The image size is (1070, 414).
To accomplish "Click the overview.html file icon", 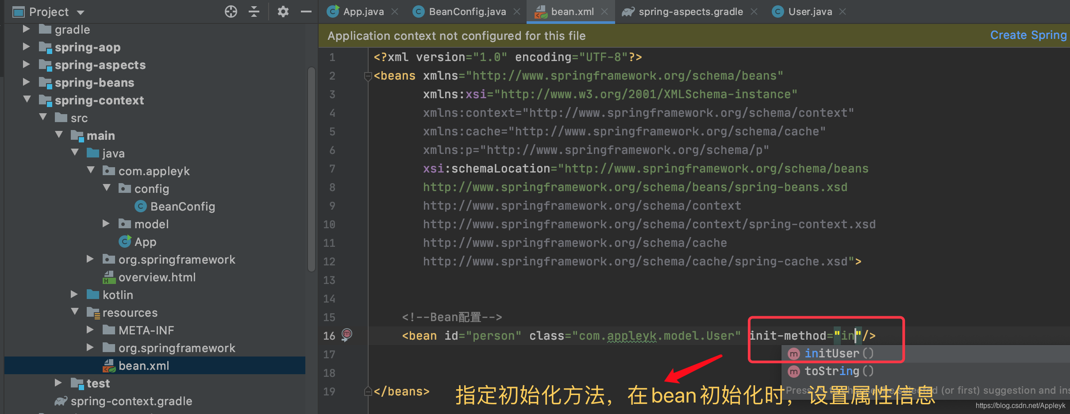I will pos(109,277).
